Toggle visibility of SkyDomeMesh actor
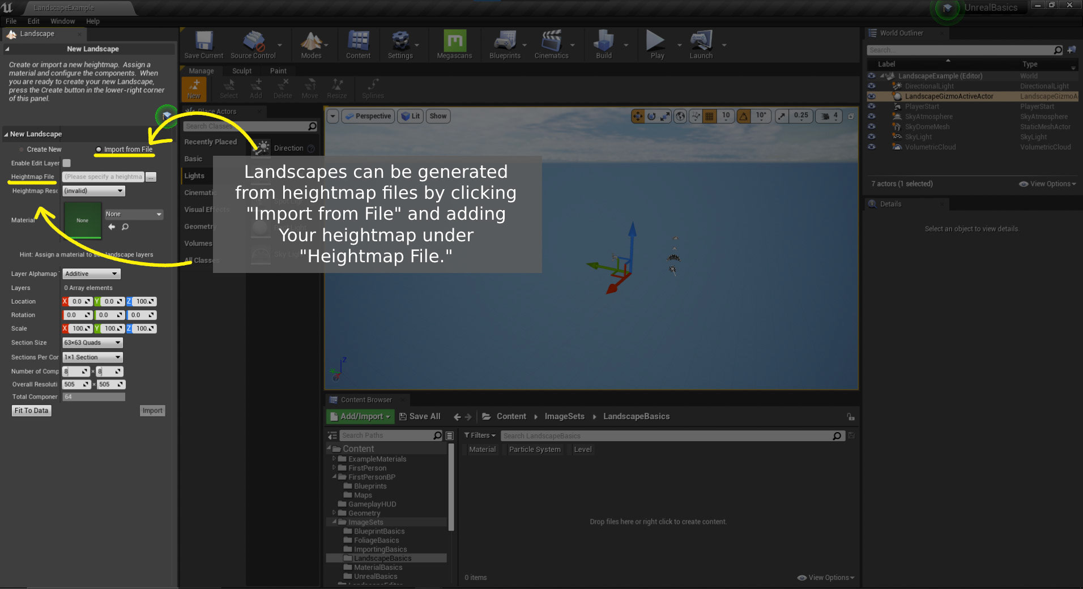 tap(871, 127)
